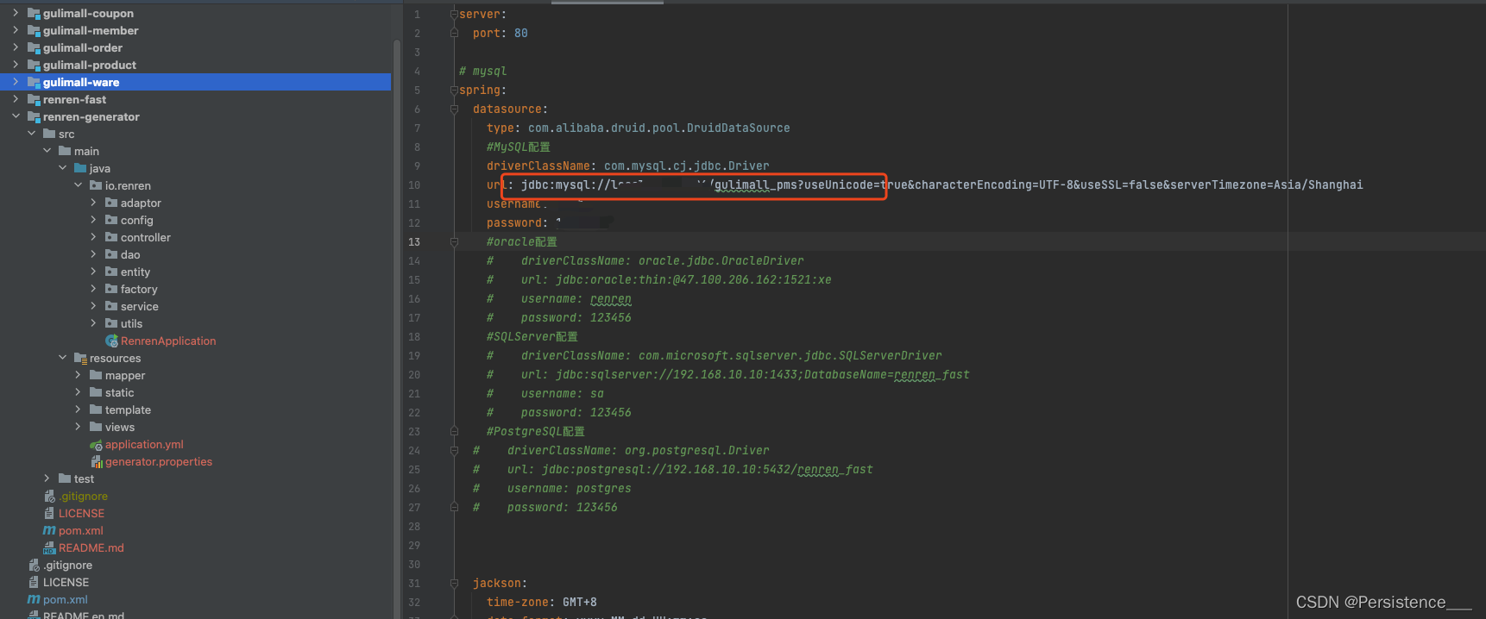Click the root-level pom.xml Maven icon
The image size is (1486, 619).
(34, 599)
